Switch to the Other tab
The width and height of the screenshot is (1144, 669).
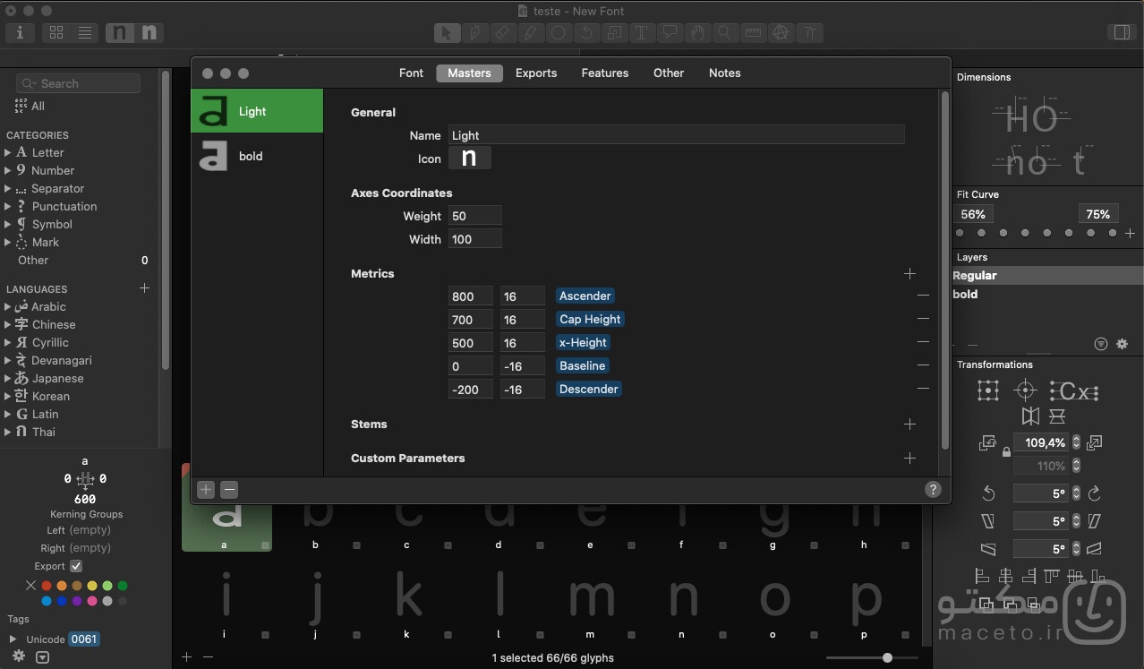coord(669,73)
